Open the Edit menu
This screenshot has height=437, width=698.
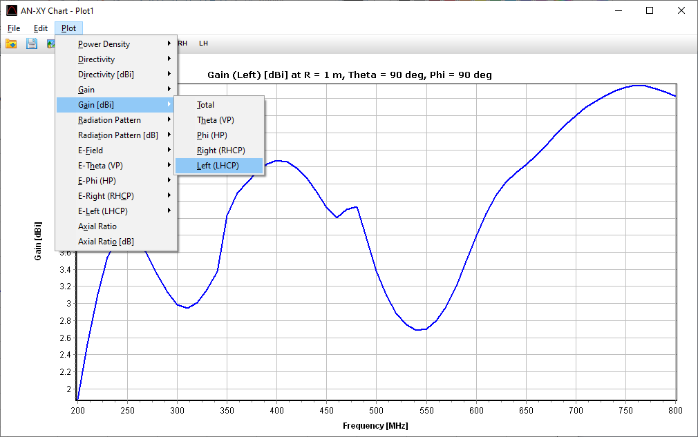(x=41, y=28)
